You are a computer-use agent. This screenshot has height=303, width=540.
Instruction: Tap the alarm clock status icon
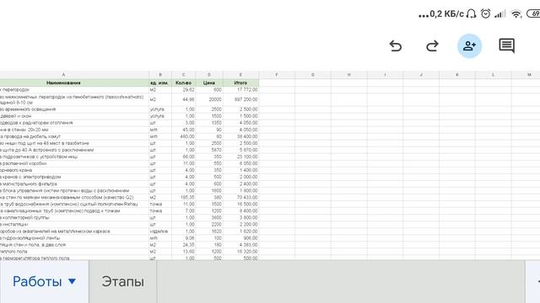point(486,13)
